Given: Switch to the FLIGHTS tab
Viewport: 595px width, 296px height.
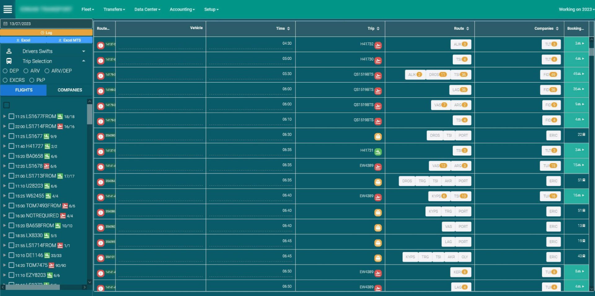Looking at the screenshot, I should [x=24, y=90].
